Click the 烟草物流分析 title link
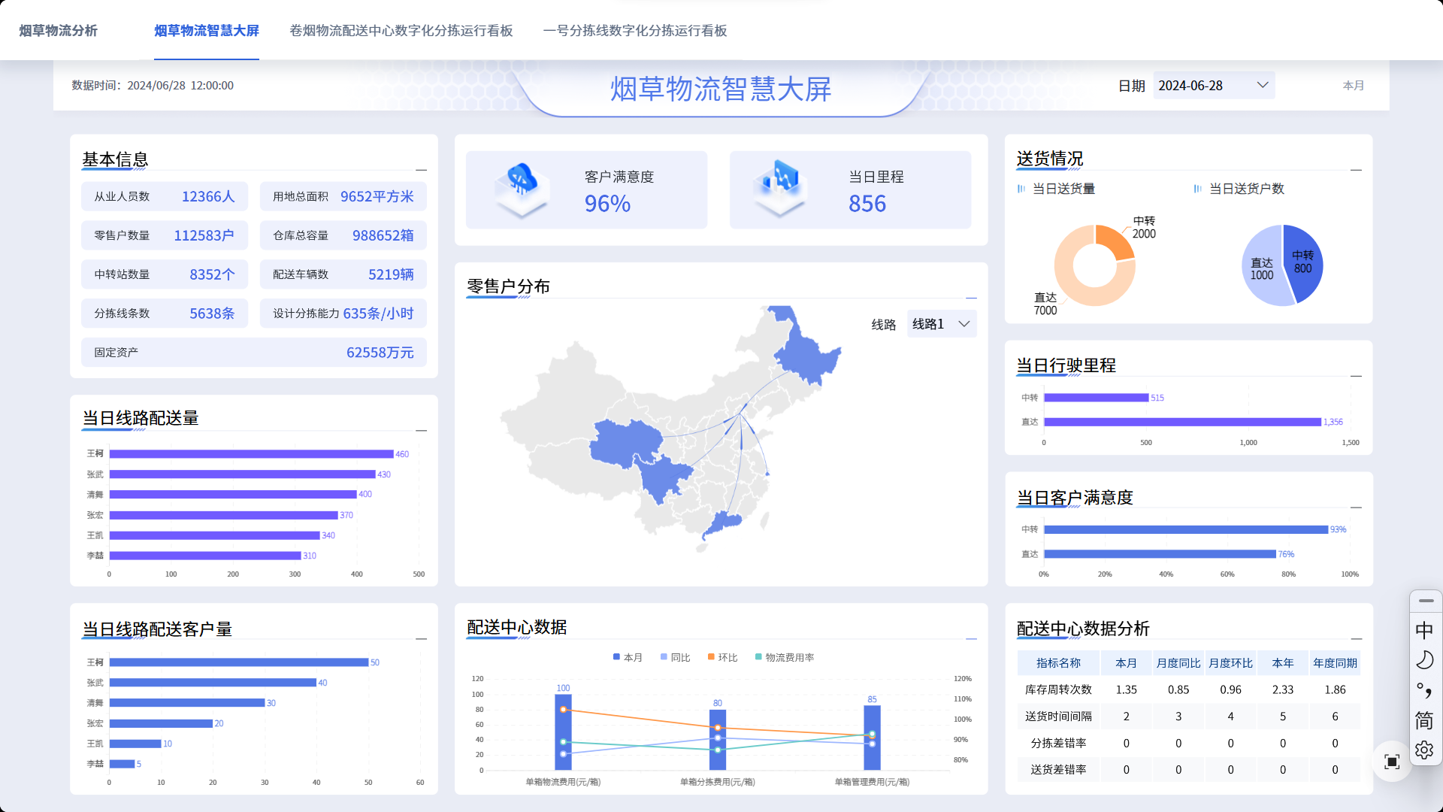1443x812 pixels. point(58,31)
